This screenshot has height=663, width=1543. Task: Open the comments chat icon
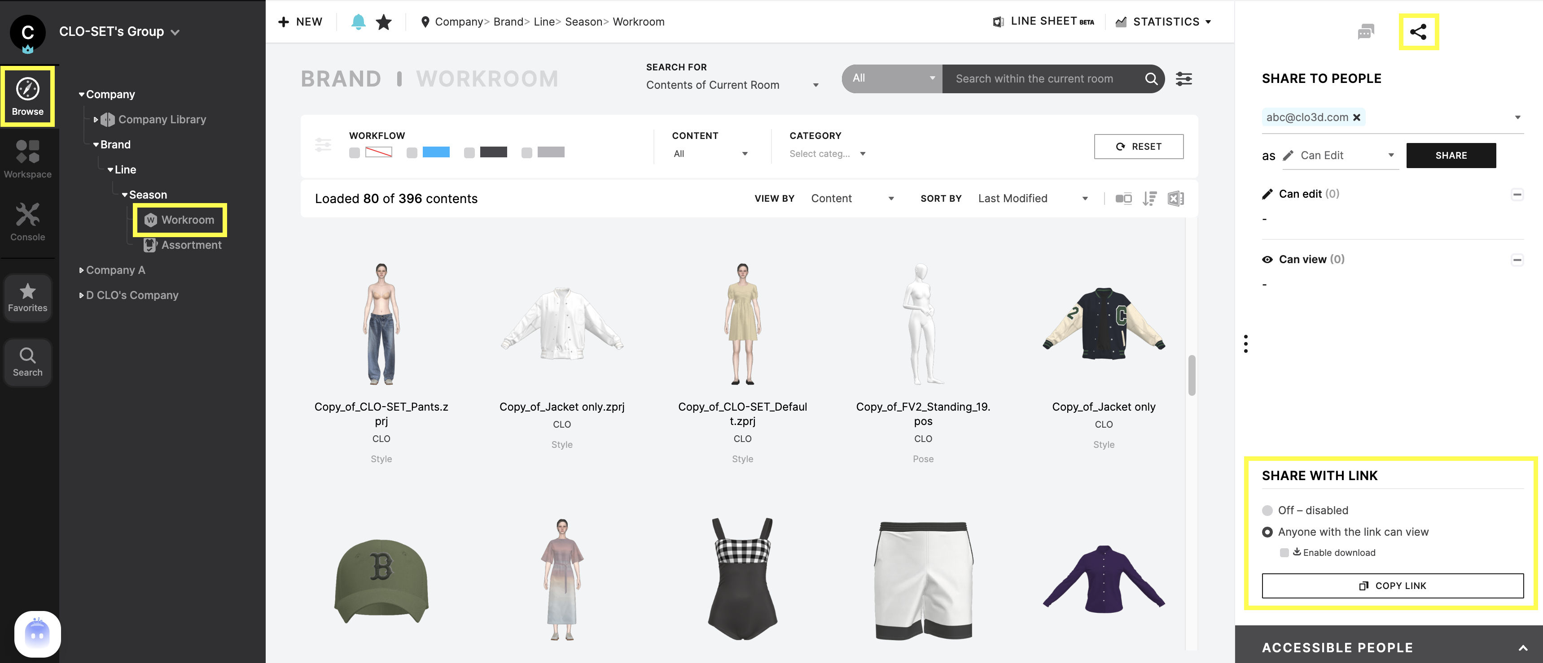coord(1365,32)
